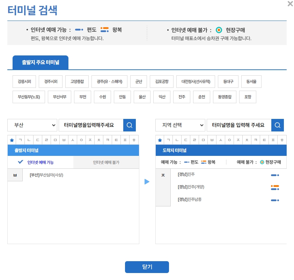
Task: Click the 왕복 icon in the top legend
Action: [105, 30]
